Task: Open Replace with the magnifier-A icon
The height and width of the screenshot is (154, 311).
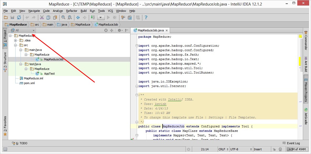Action: [x=70, y=17]
